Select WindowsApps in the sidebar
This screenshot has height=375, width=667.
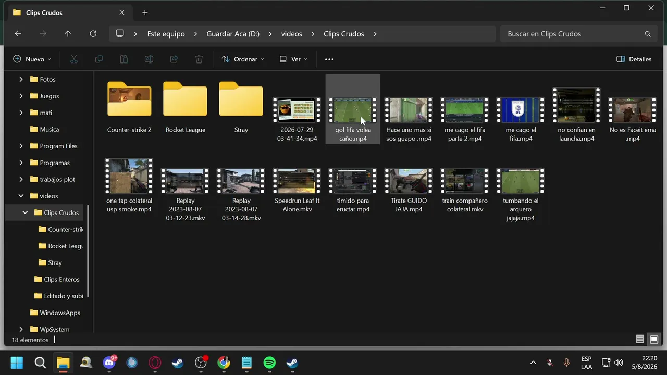pos(55,312)
